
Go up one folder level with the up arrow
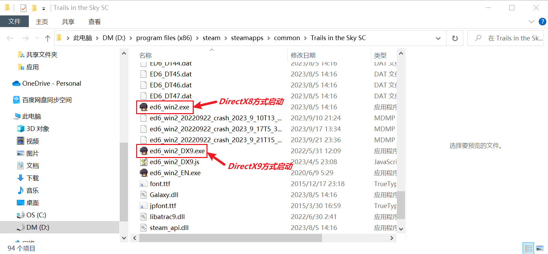tap(48, 38)
